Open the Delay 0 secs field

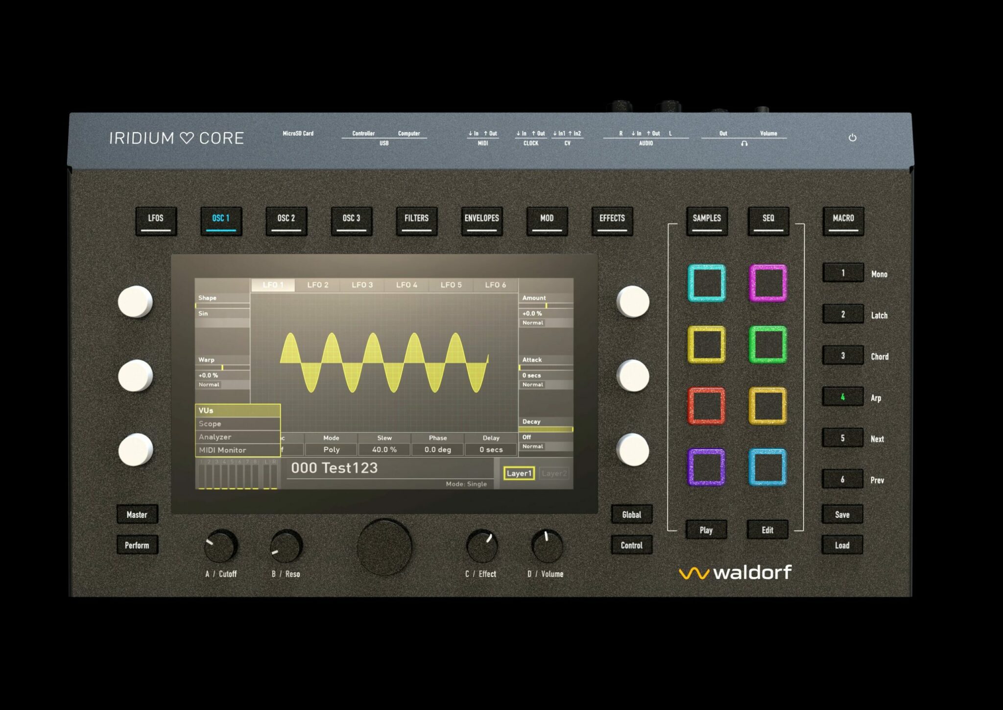pos(491,449)
